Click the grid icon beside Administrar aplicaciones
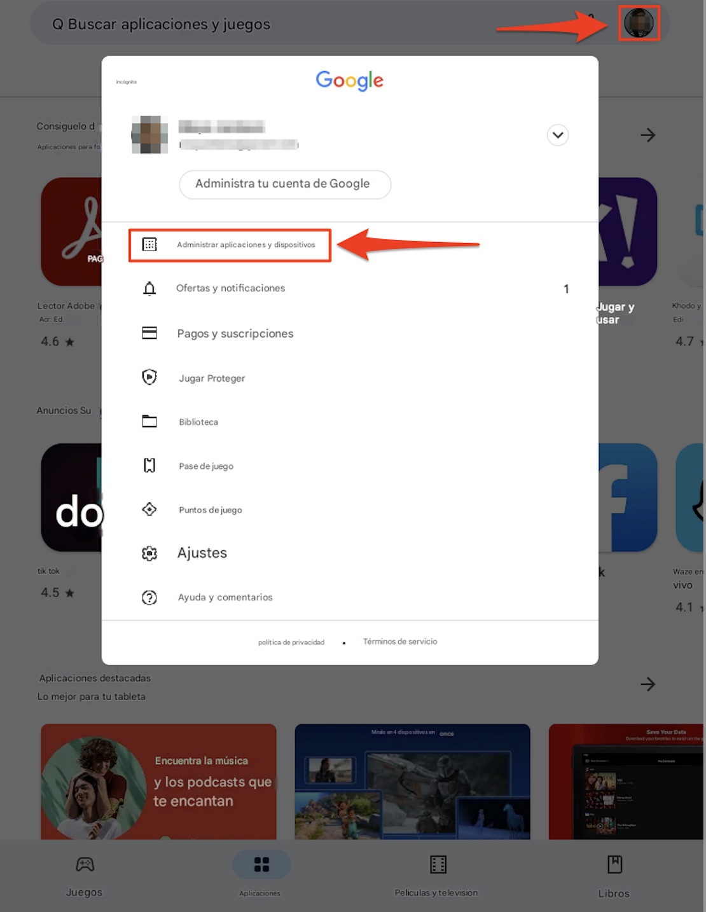The height and width of the screenshot is (912, 706). tap(149, 244)
